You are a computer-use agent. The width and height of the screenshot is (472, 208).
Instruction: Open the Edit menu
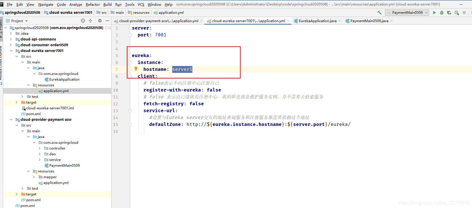[x=20, y=4]
